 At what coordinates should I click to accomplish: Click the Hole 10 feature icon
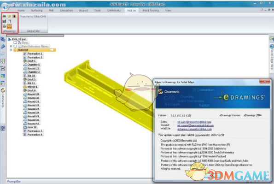[25, 127]
